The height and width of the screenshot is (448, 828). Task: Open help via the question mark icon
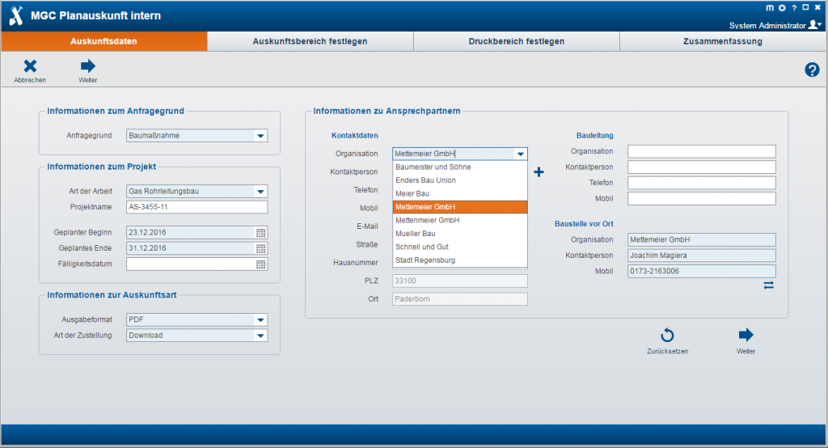click(812, 70)
